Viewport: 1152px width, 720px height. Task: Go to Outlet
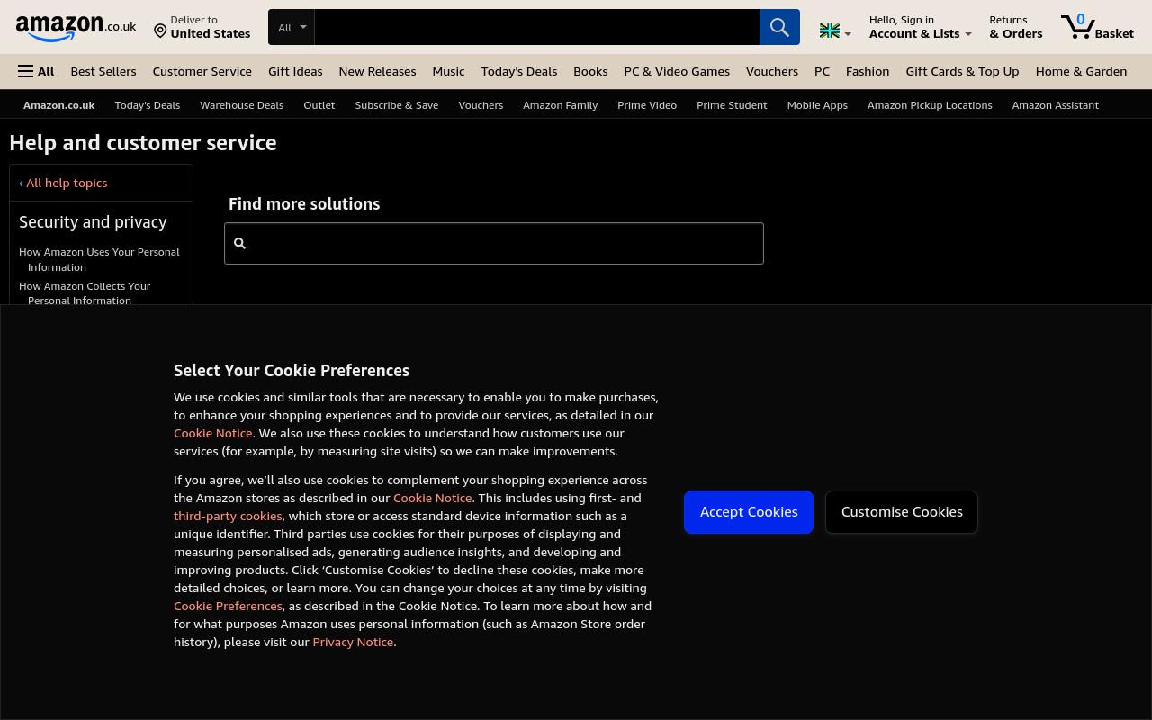click(319, 105)
